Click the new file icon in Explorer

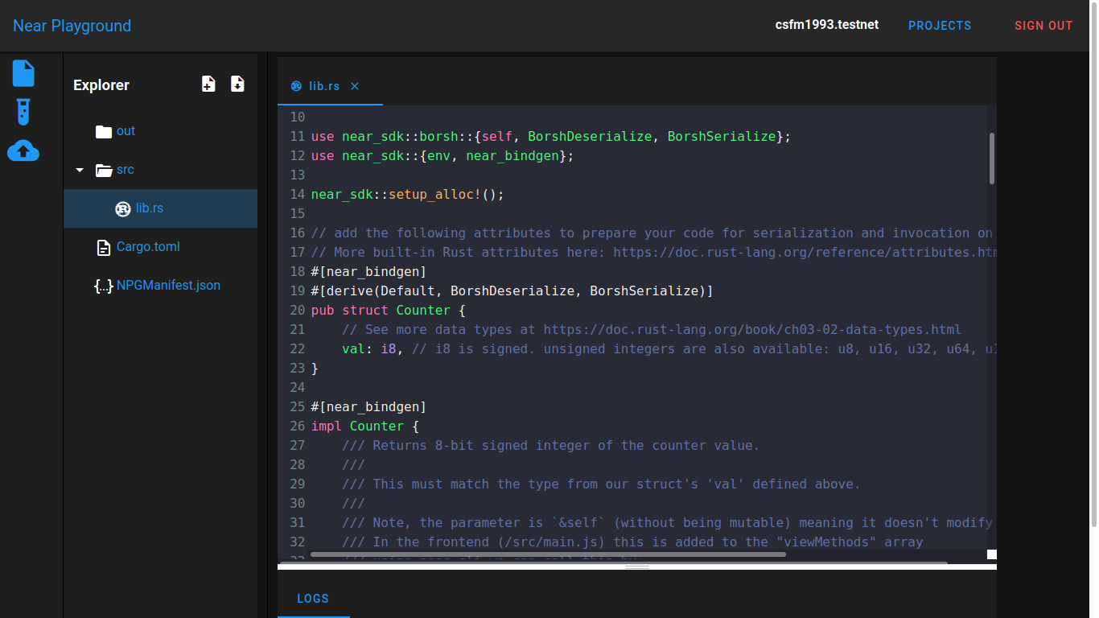point(208,84)
